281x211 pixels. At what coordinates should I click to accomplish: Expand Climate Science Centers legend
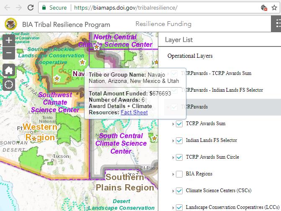point(173,191)
